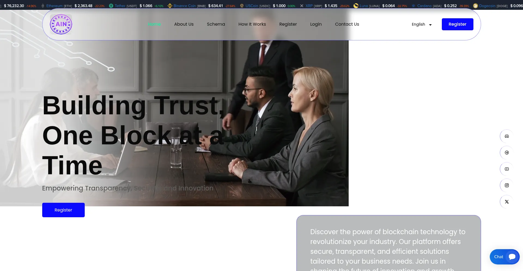Open the Instagram social icon
The height and width of the screenshot is (271, 523).
(x=507, y=185)
